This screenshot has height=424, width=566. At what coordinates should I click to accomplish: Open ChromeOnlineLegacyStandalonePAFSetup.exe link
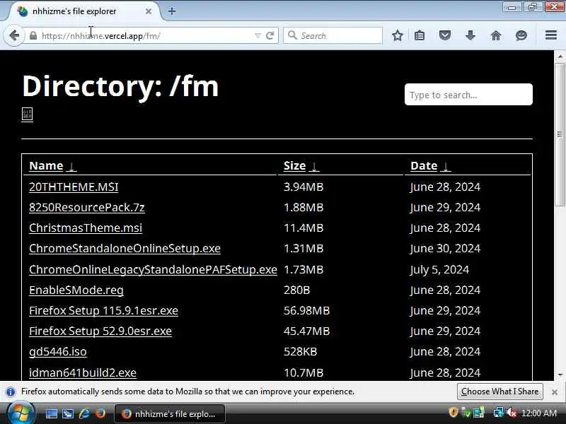point(153,269)
